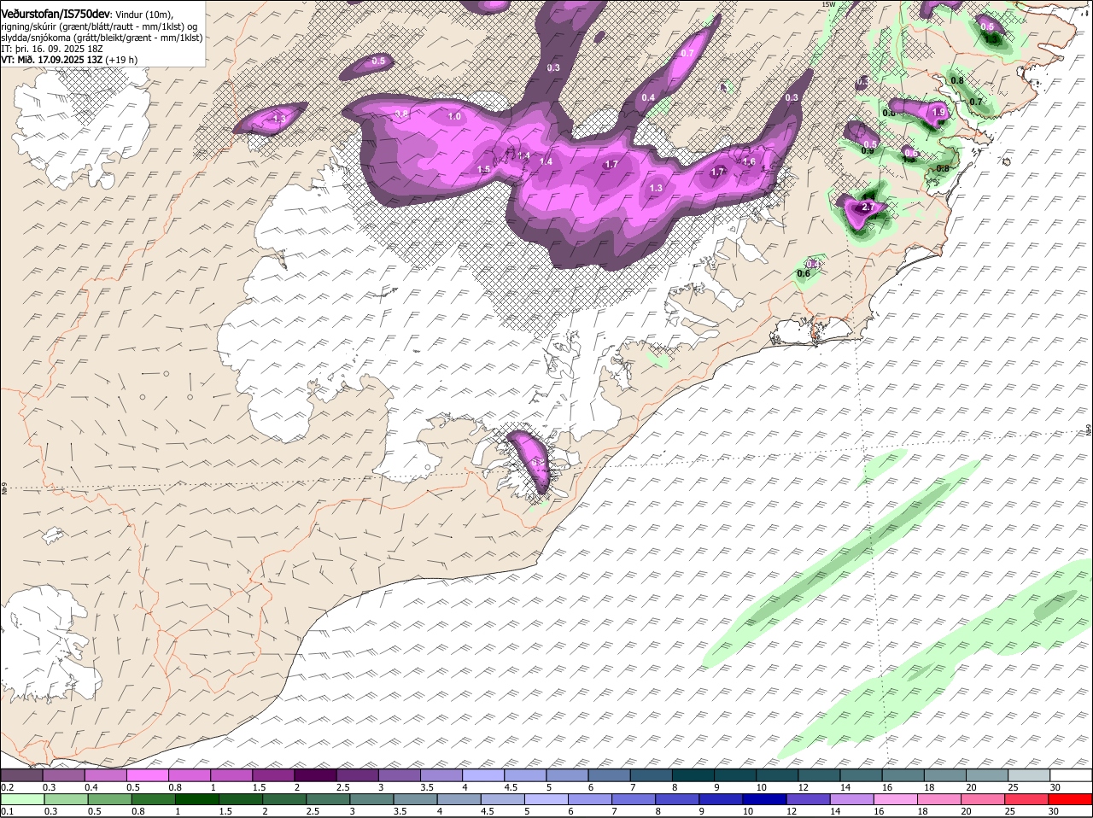Click the white 0.4 value label
Viewport: 1093px width, 818px height.
point(648,97)
